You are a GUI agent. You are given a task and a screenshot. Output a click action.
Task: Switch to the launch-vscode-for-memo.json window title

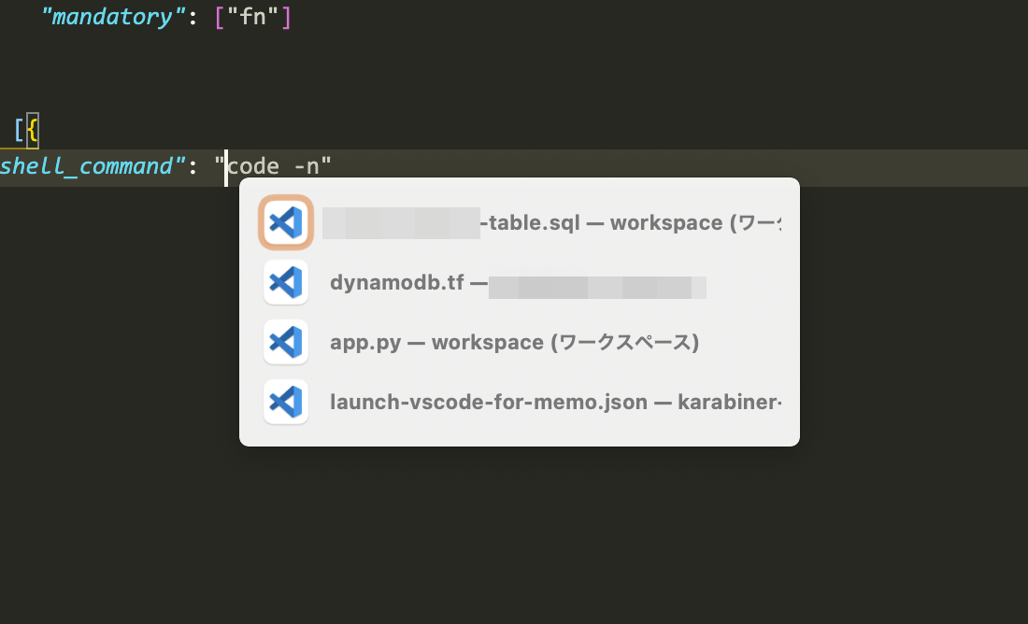point(555,402)
